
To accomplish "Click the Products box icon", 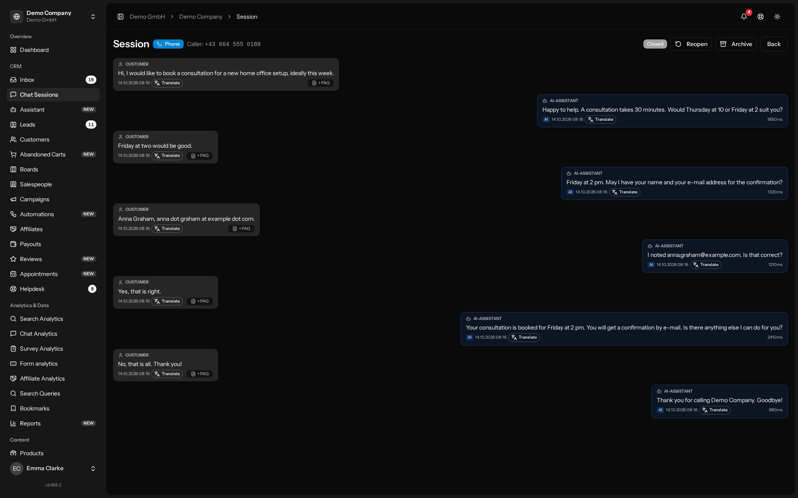I will tap(13, 453).
